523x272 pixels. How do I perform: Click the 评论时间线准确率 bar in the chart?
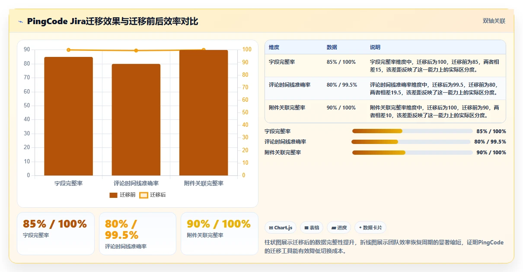coord(136,120)
